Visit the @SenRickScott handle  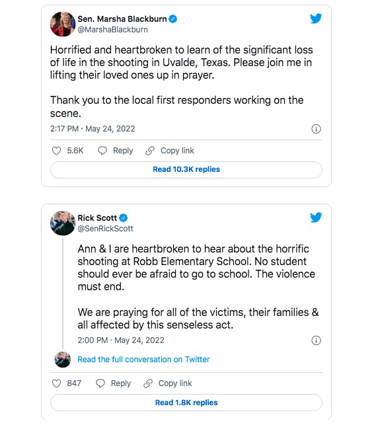pos(105,229)
